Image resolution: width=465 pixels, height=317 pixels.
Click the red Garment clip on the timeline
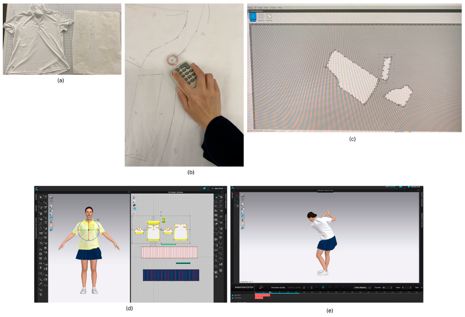pos(263,295)
